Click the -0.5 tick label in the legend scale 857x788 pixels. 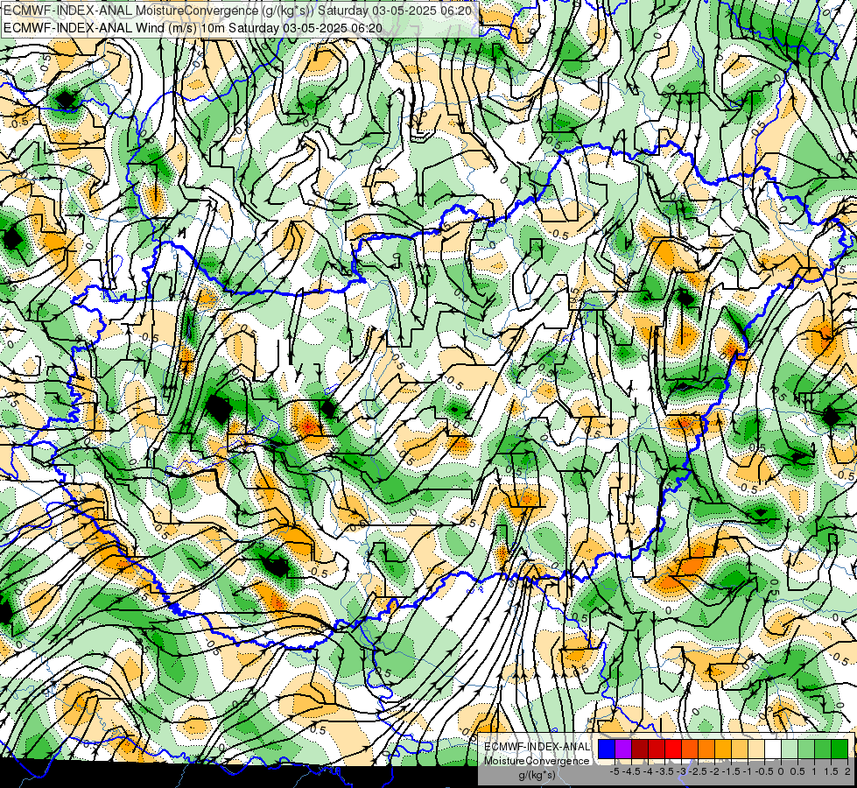pyautogui.click(x=764, y=771)
